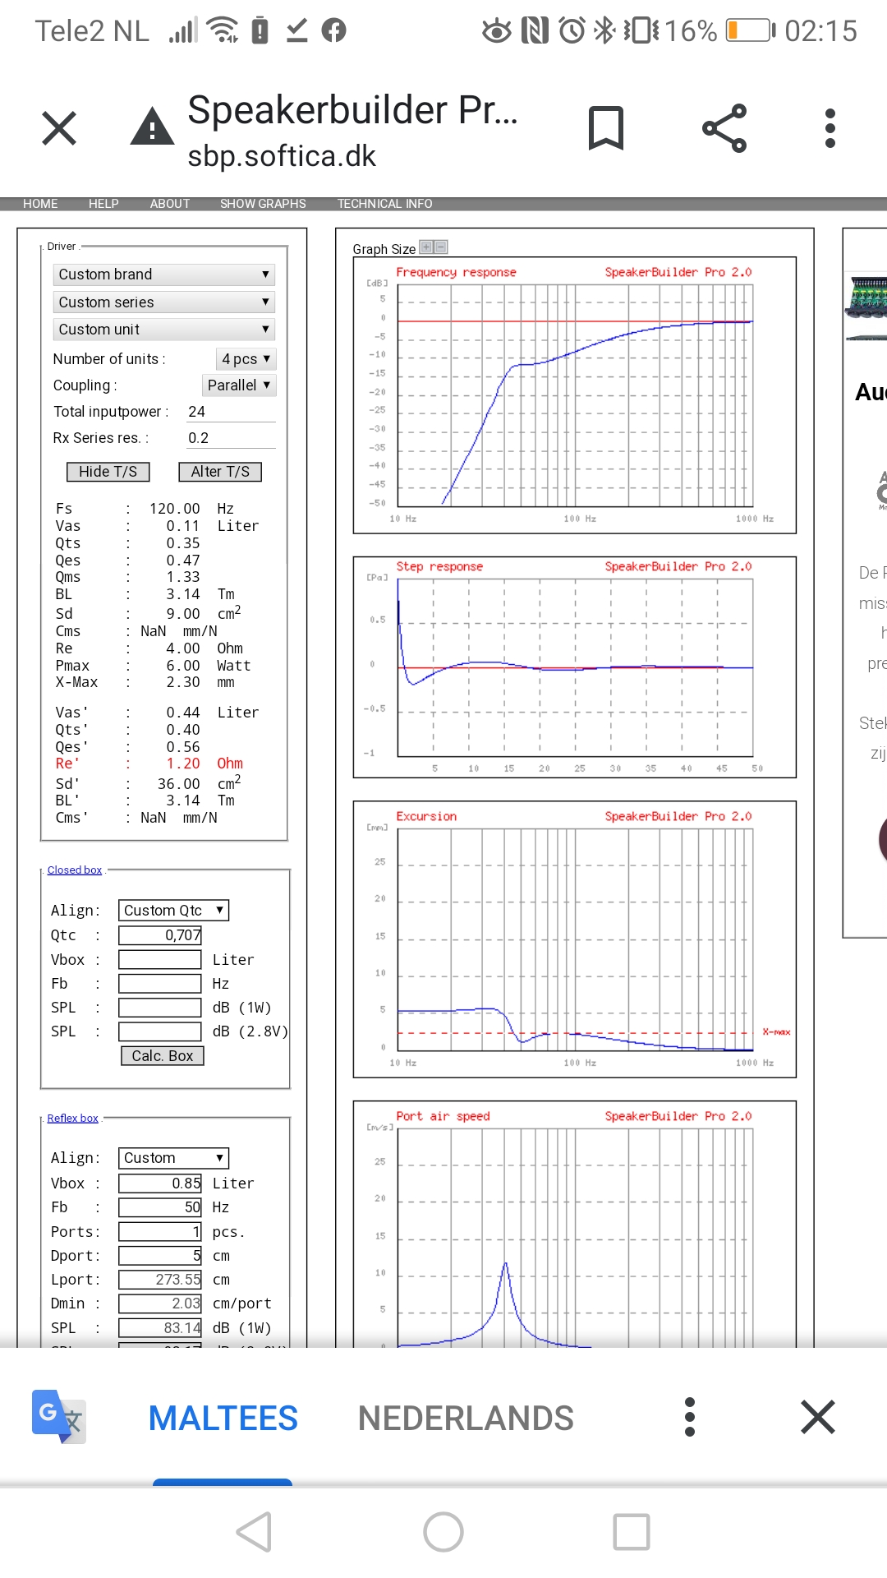Tap the Step response graph
This screenshot has width=887, height=1578.
pyautogui.click(x=575, y=667)
